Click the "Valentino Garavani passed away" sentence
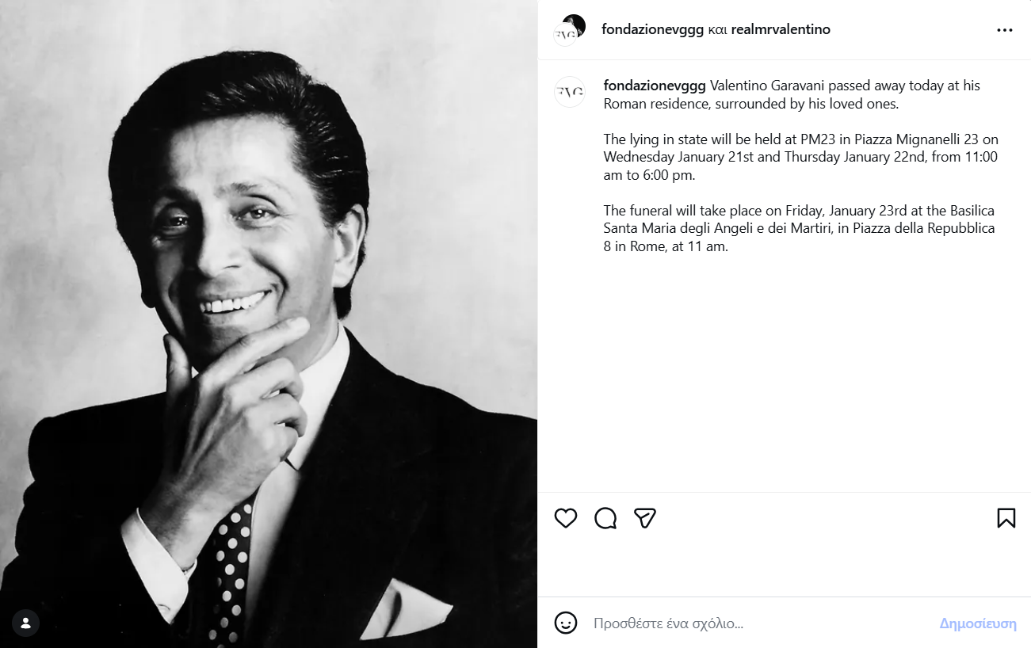 [x=844, y=86]
